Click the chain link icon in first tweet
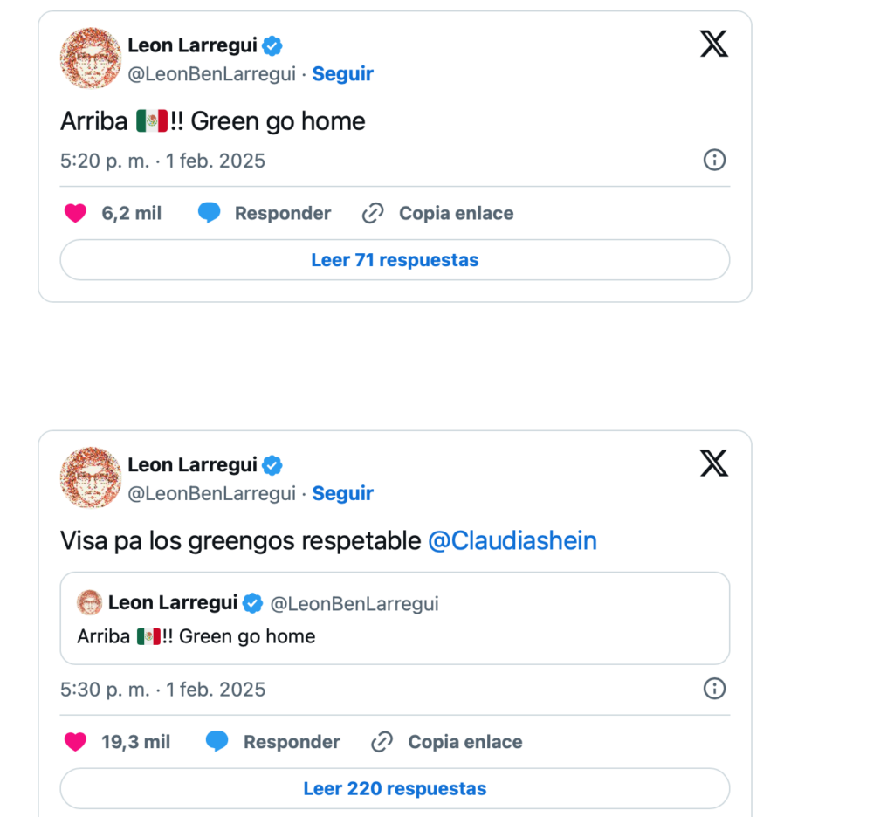Viewport: 894px width, 817px height. click(373, 213)
